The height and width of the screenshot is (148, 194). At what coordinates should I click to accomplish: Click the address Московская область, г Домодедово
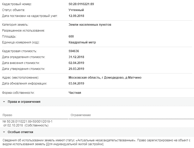tap(96, 78)
